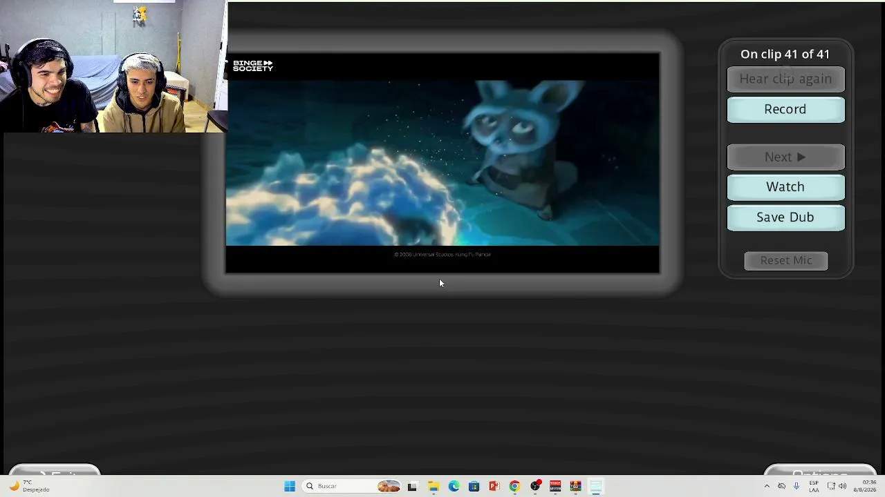Open Microsoft Store from the taskbar

point(474,486)
